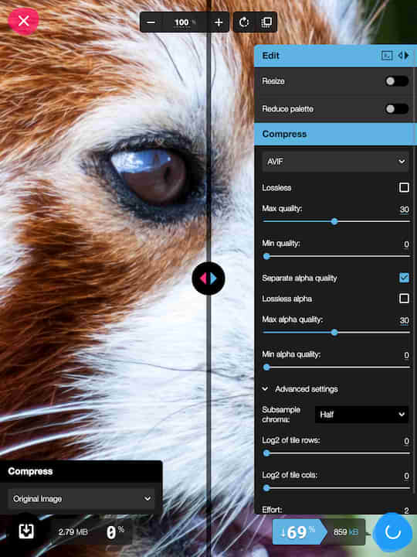Uncheck Separate alpha quality
Viewport: 417px width, 557px height.
[x=404, y=278]
